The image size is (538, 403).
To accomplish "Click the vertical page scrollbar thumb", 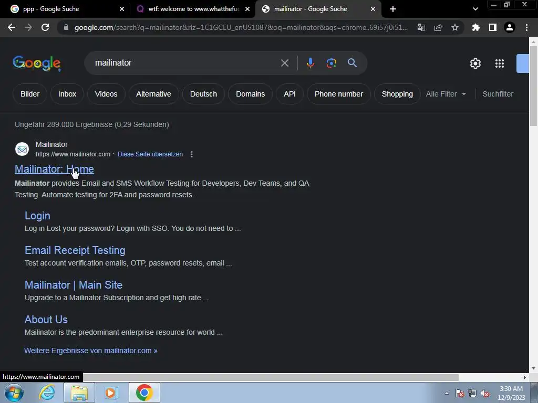I will (x=533, y=86).
